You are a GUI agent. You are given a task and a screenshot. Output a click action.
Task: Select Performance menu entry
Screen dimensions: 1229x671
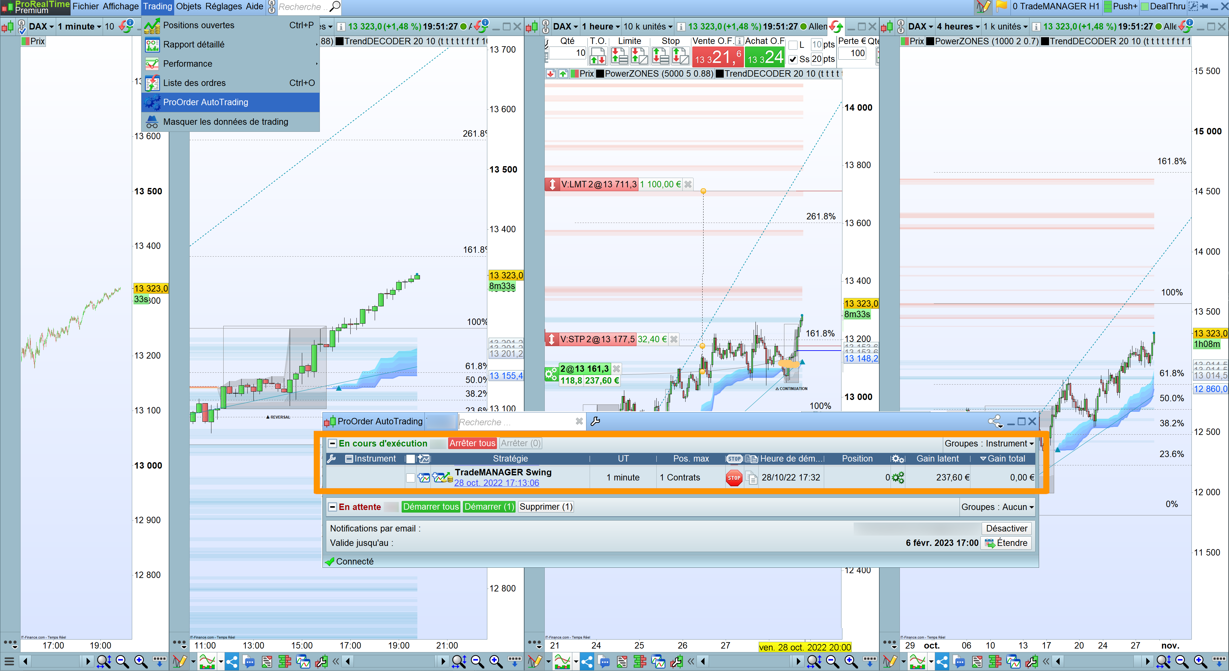click(230, 64)
